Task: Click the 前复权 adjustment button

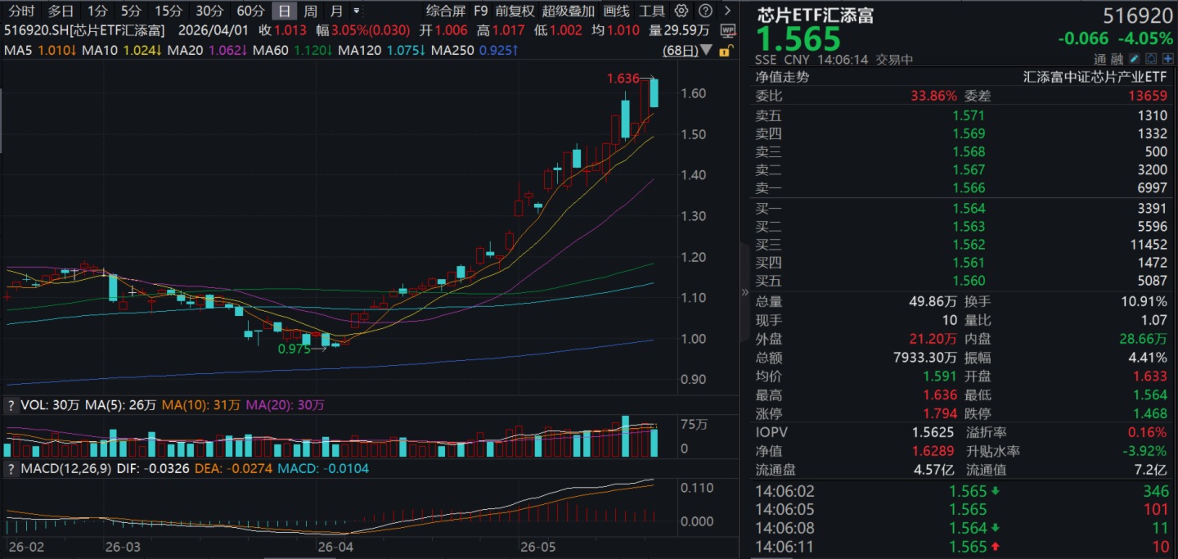Action: [515, 11]
